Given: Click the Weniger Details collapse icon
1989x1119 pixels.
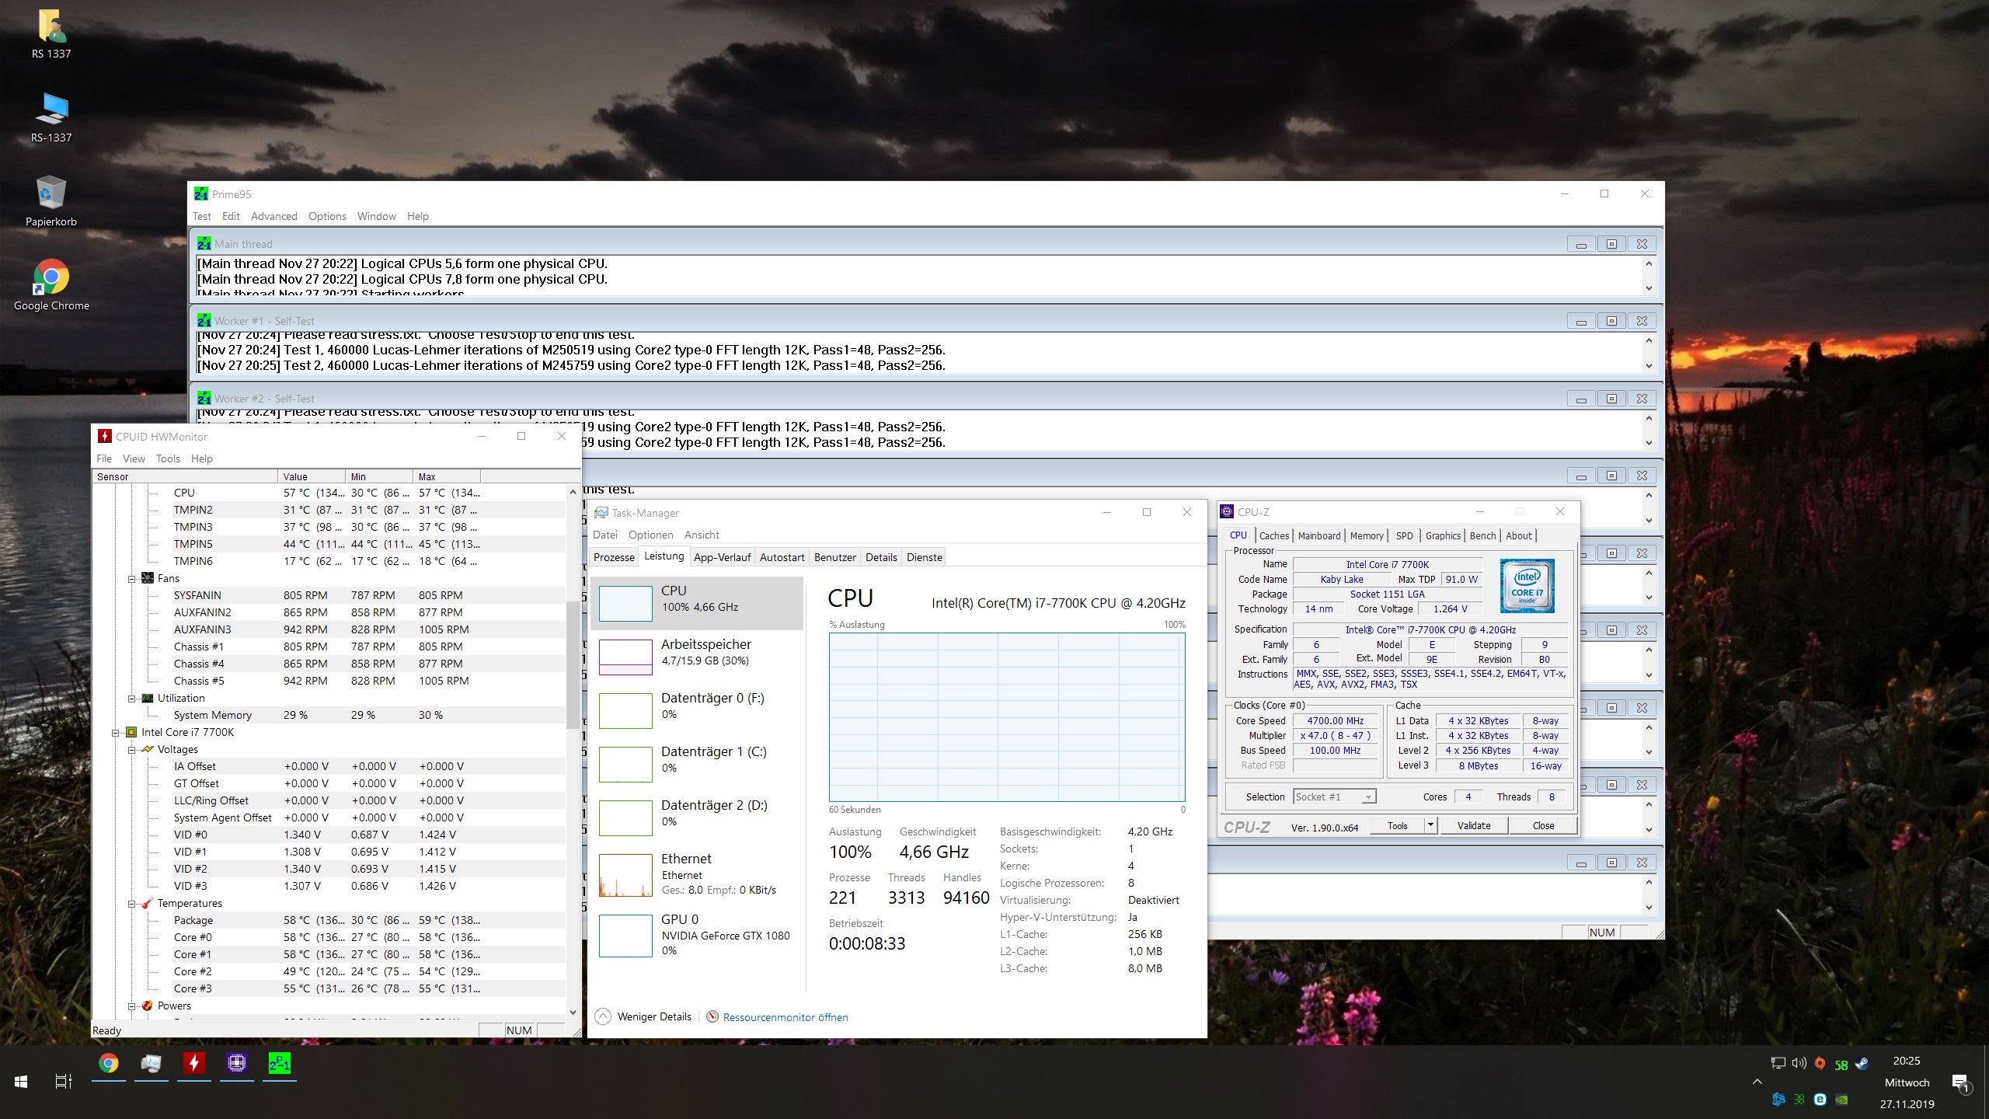Looking at the screenshot, I should [603, 1016].
